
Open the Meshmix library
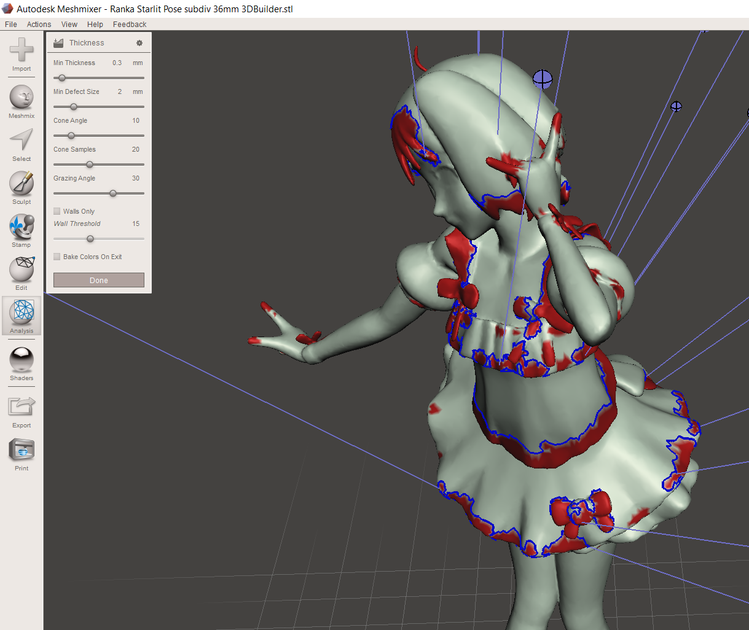coord(22,102)
